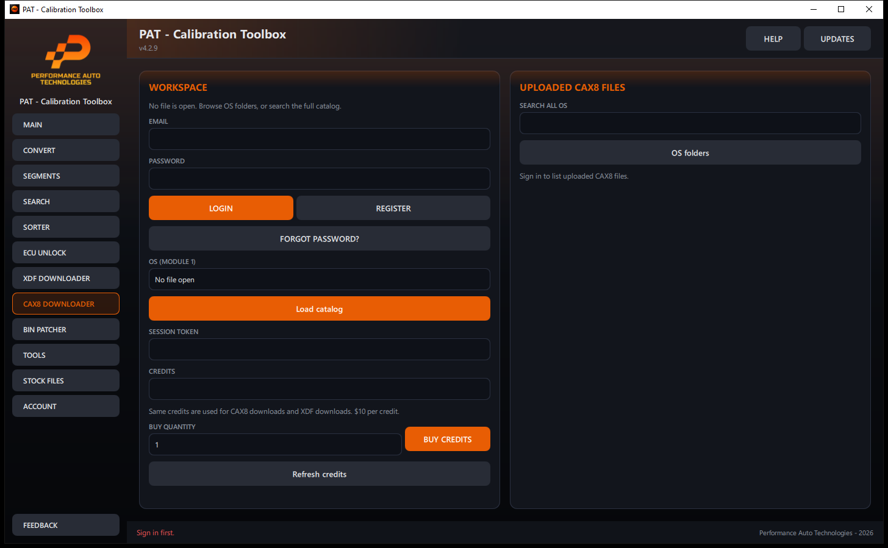Click the REGISTER button

coord(393,208)
